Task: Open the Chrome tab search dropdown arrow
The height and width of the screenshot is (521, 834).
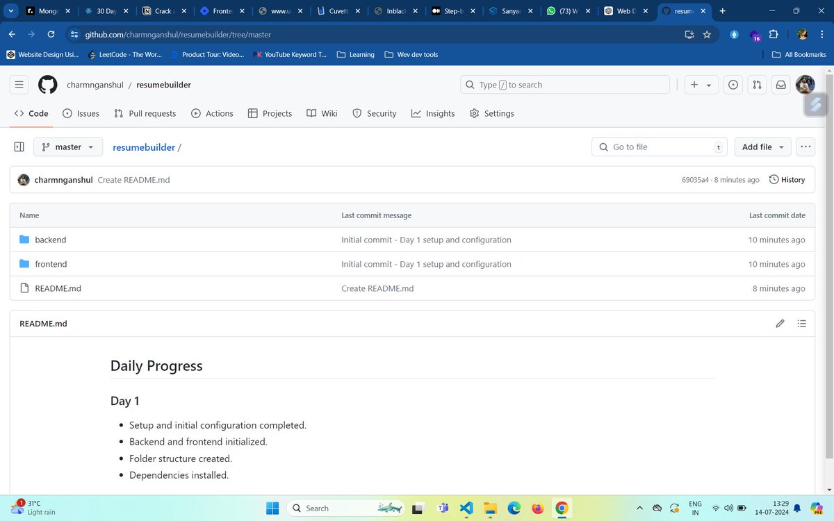Action: tap(11, 11)
